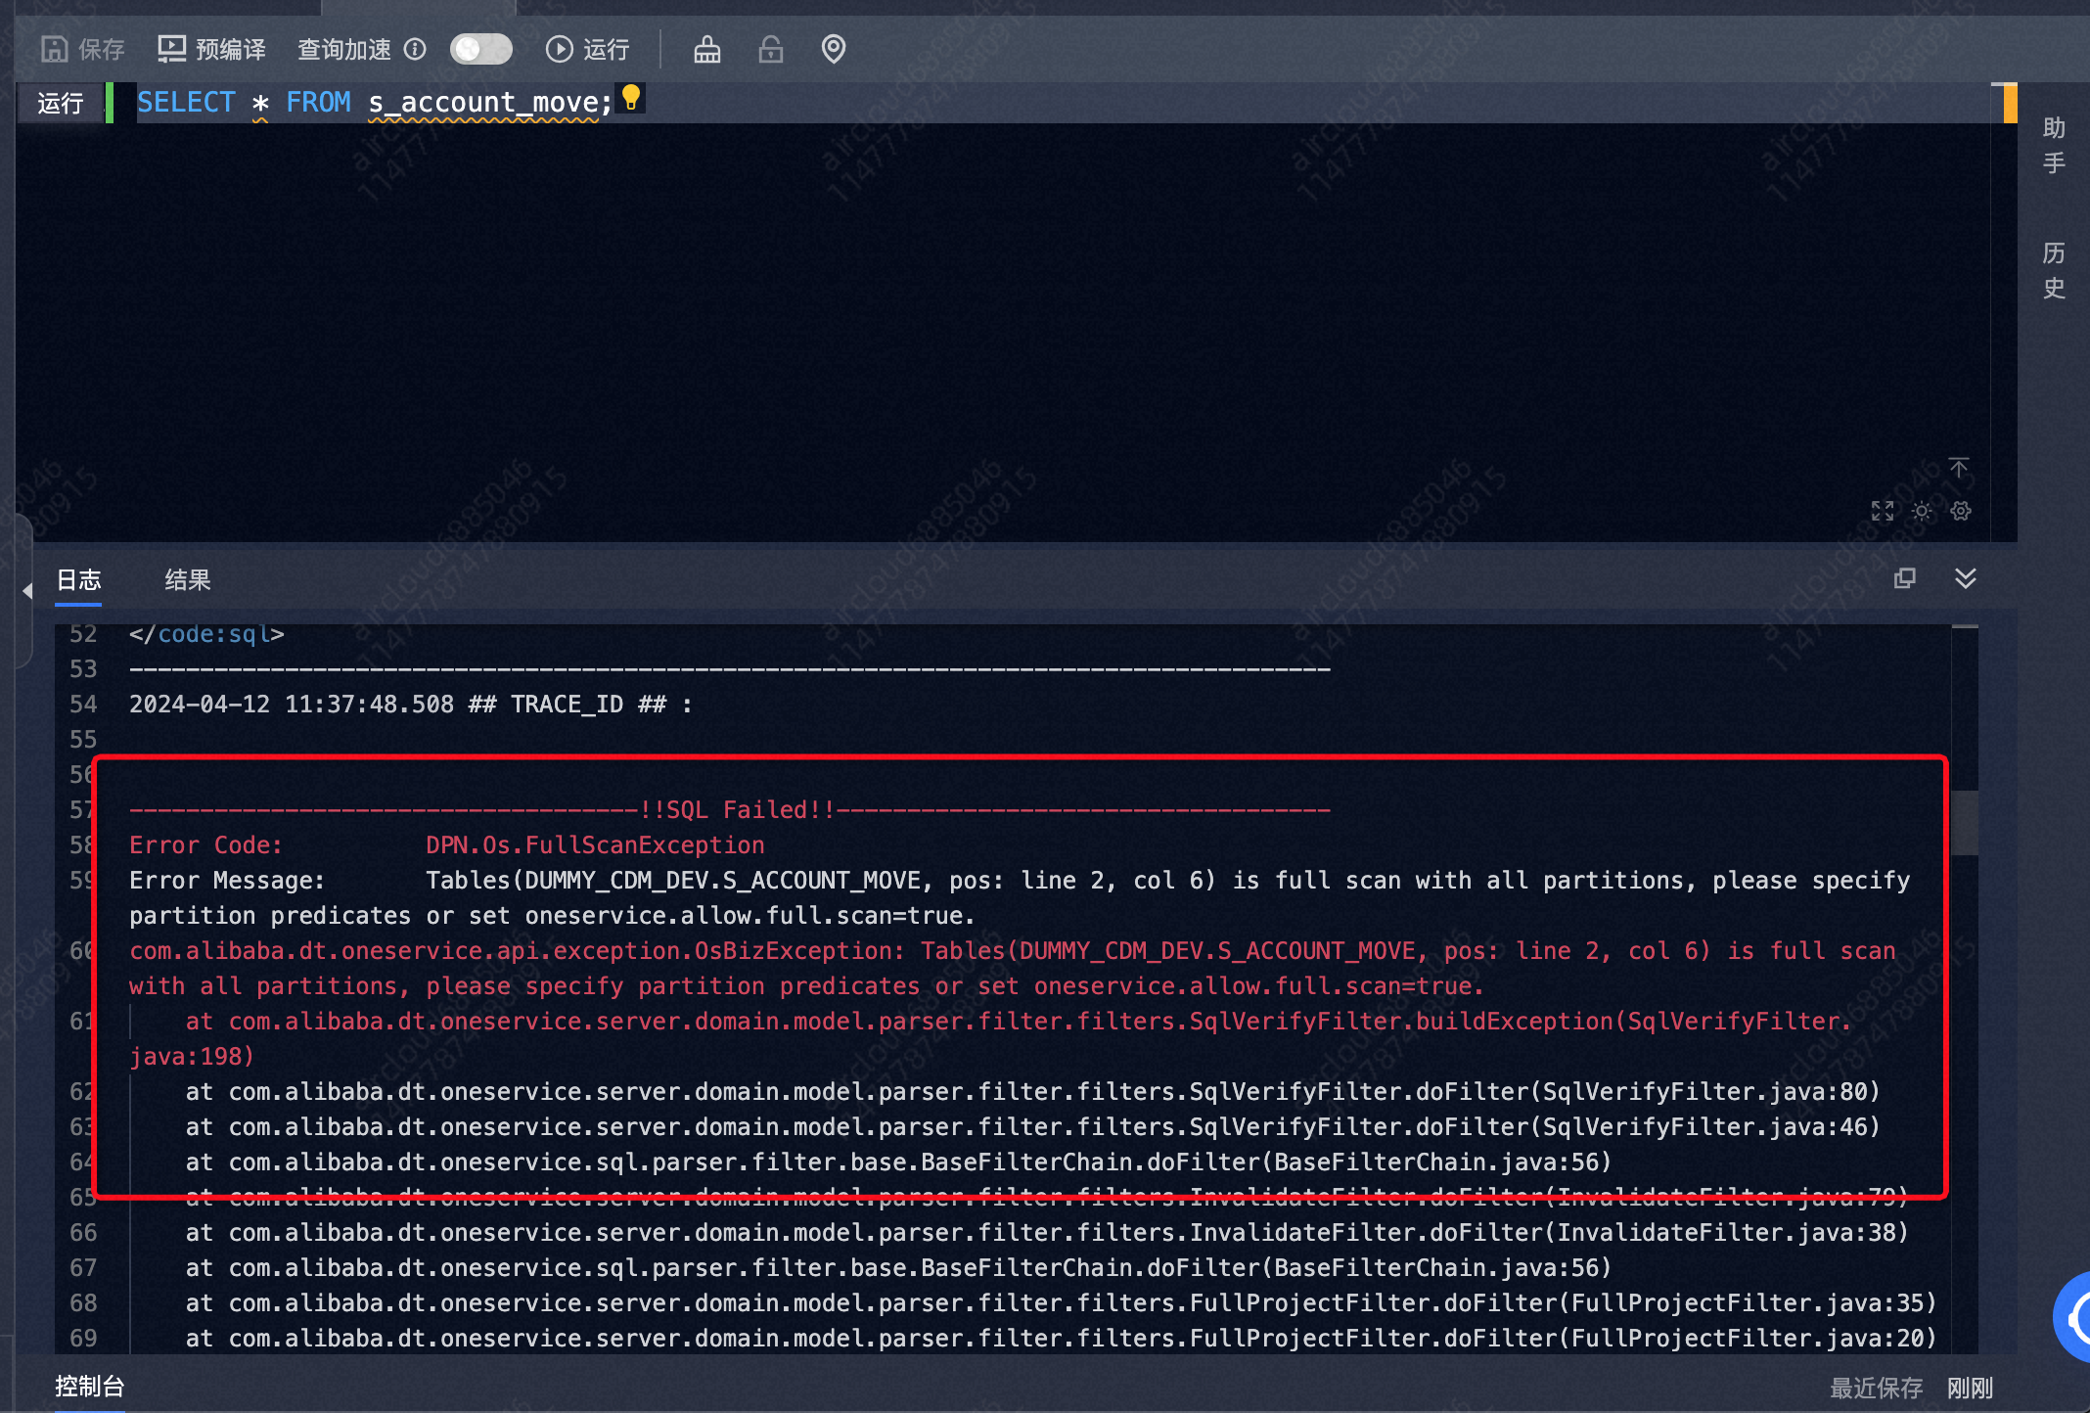Click the info icon next to 查询加速
This screenshot has width=2090, height=1413.
pos(415,49)
